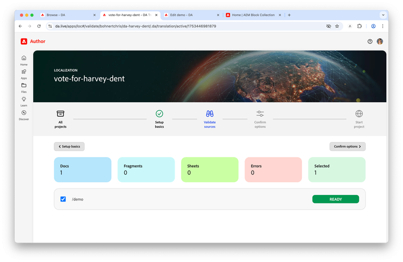Screen dimensions: 403x262
Task: Go to All projects step icon
Action: pos(60,114)
